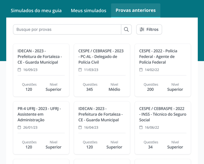
Task: Click the sliders icon in Filtros button
Action: (x=142, y=29)
